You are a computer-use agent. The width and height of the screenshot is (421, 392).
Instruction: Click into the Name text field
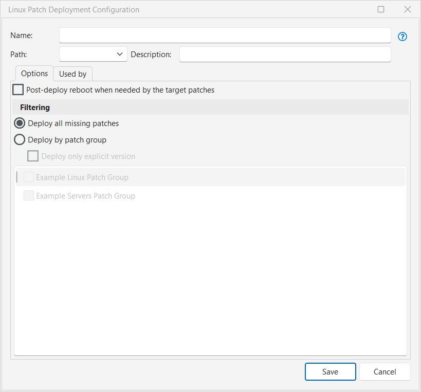coord(225,35)
